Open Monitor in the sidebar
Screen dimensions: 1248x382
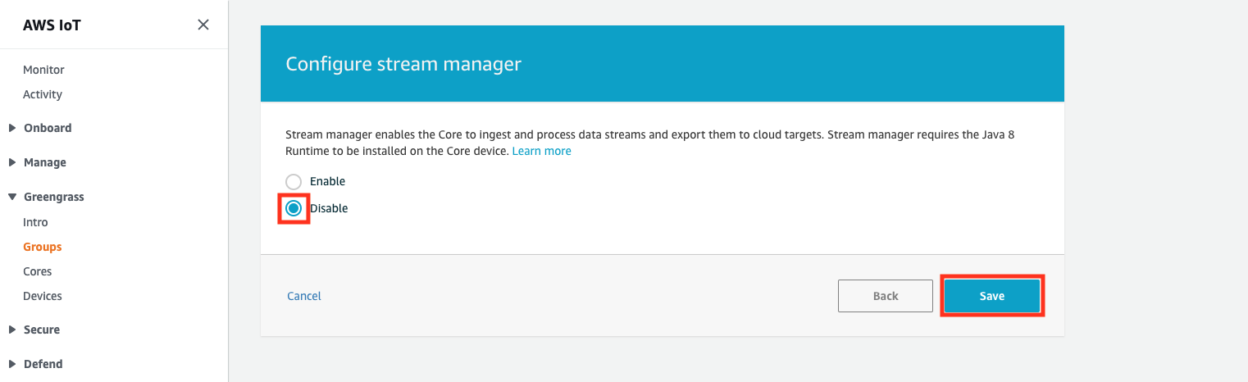[x=43, y=70]
